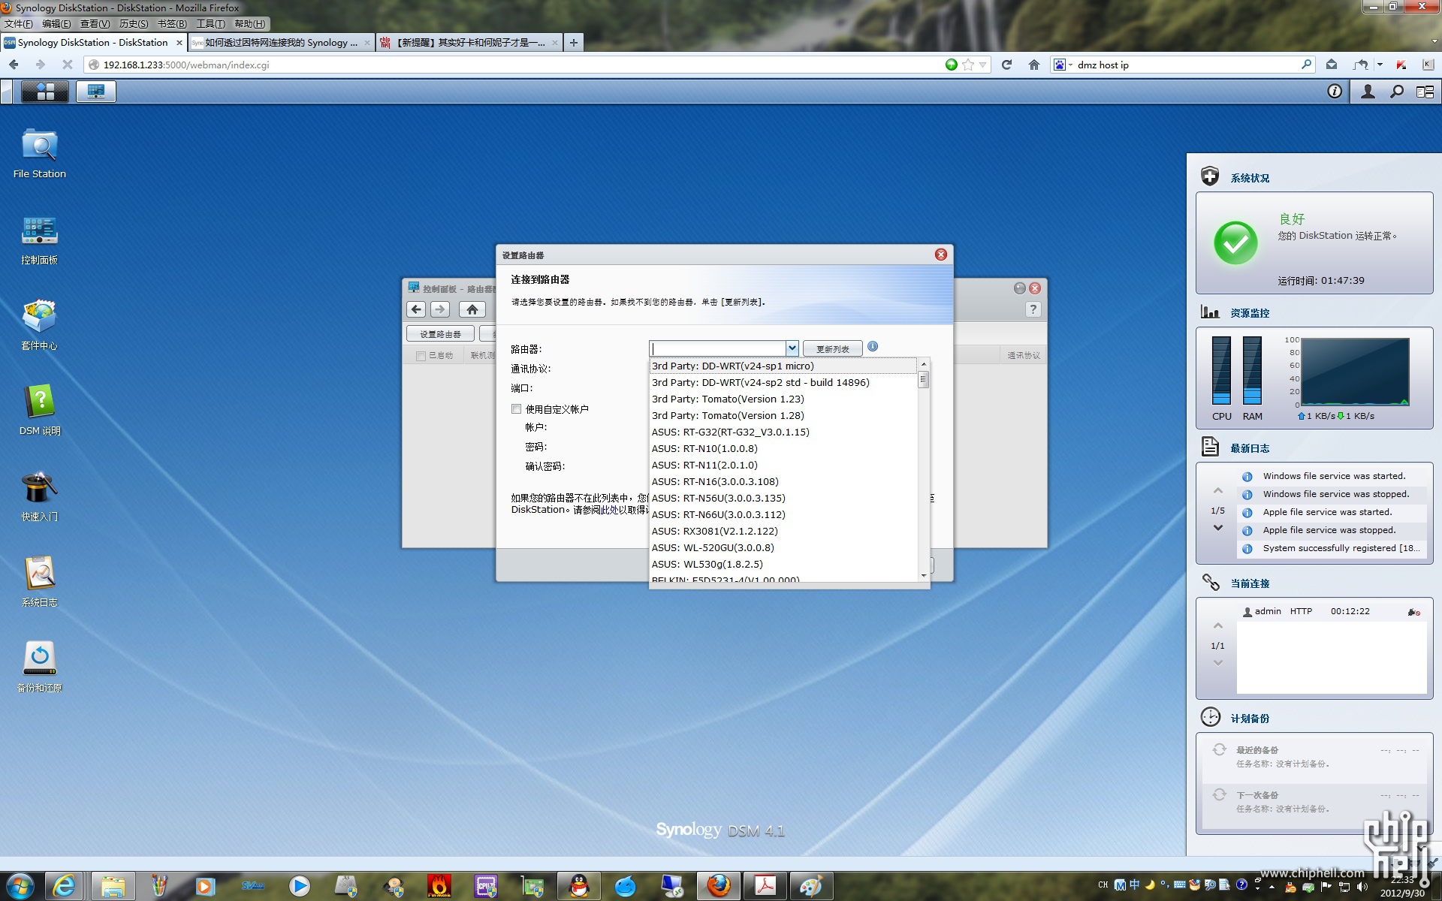Open the 系统日志 system log icon
The height and width of the screenshot is (901, 1442).
pyautogui.click(x=40, y=582)
